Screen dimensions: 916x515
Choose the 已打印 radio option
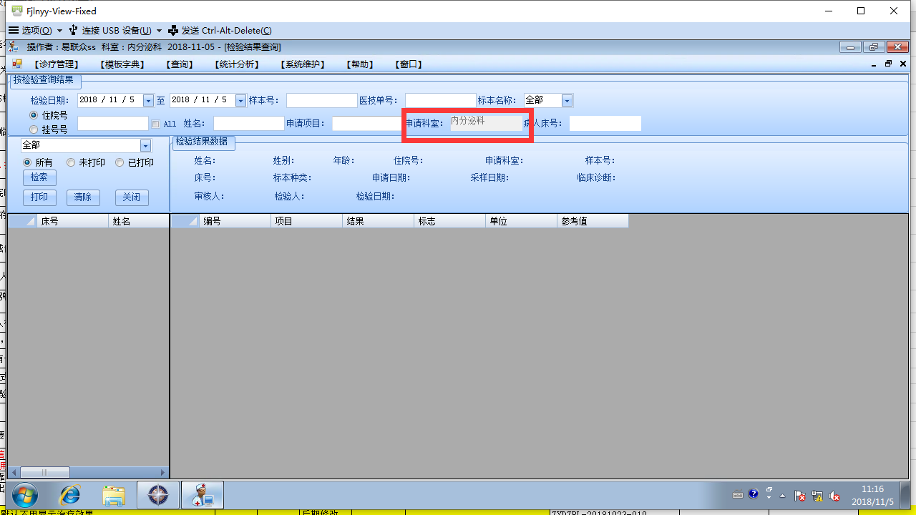pos(120,162)
